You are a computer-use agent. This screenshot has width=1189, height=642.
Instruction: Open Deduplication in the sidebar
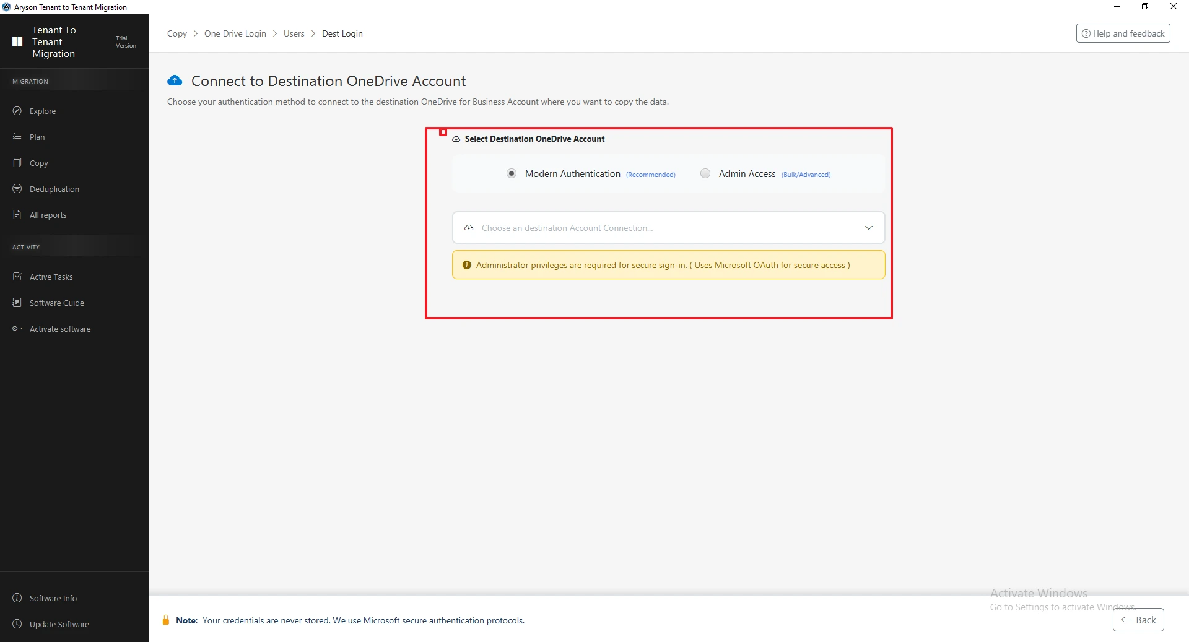[74, 189]
